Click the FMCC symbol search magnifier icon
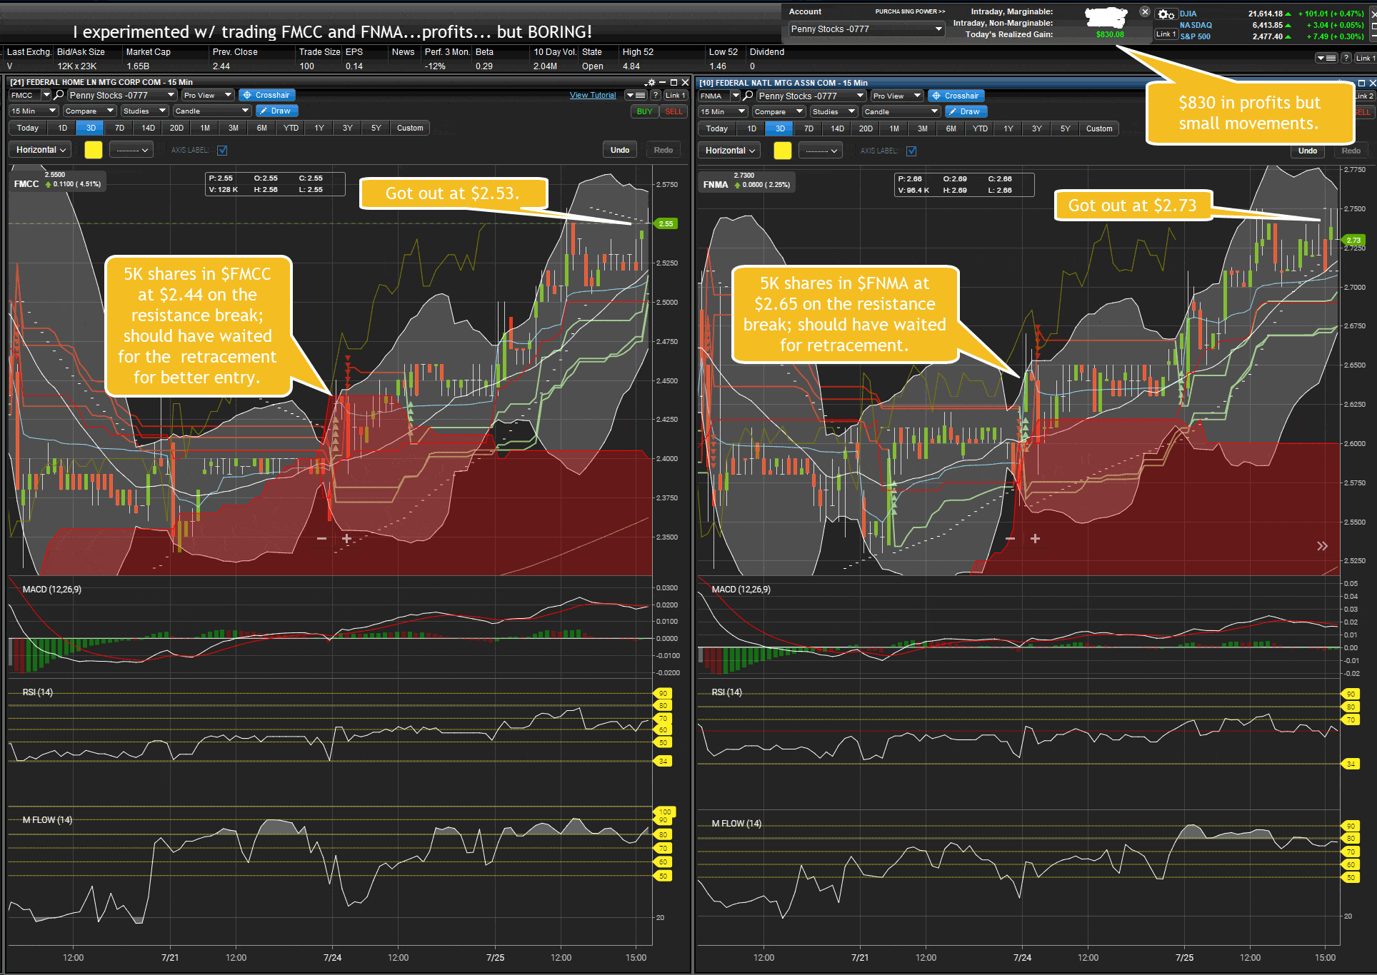This screenshot has width=1377, height=975. coord(59,95)
